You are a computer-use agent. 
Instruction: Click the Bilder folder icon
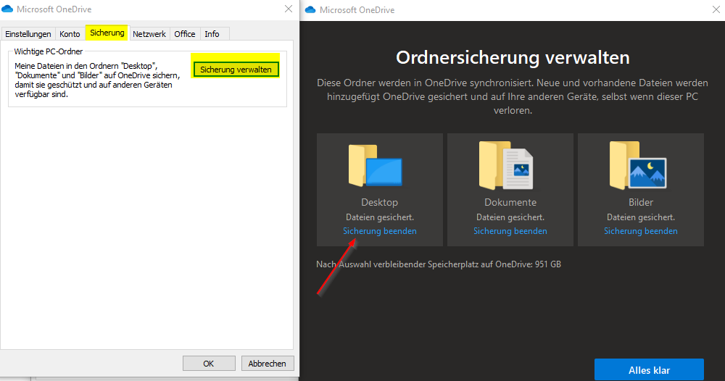point(638,165)
